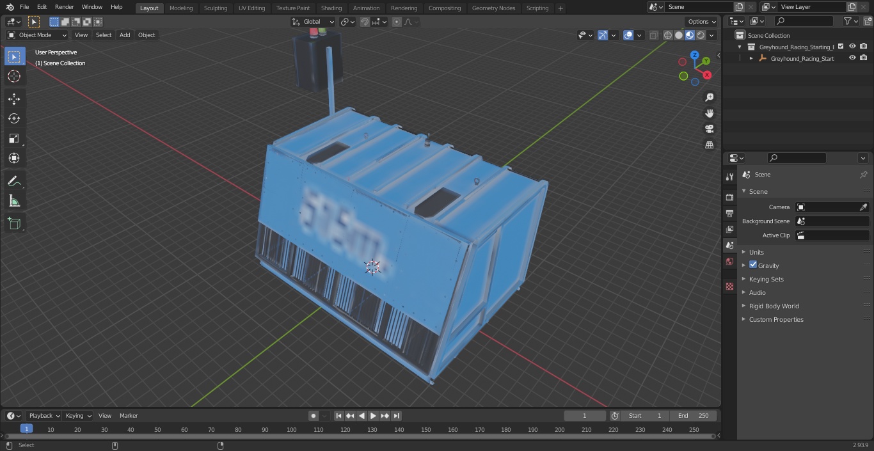
Task: Hide the Greyhound_Racing_Start object eye icon
Action: (852, 58)
